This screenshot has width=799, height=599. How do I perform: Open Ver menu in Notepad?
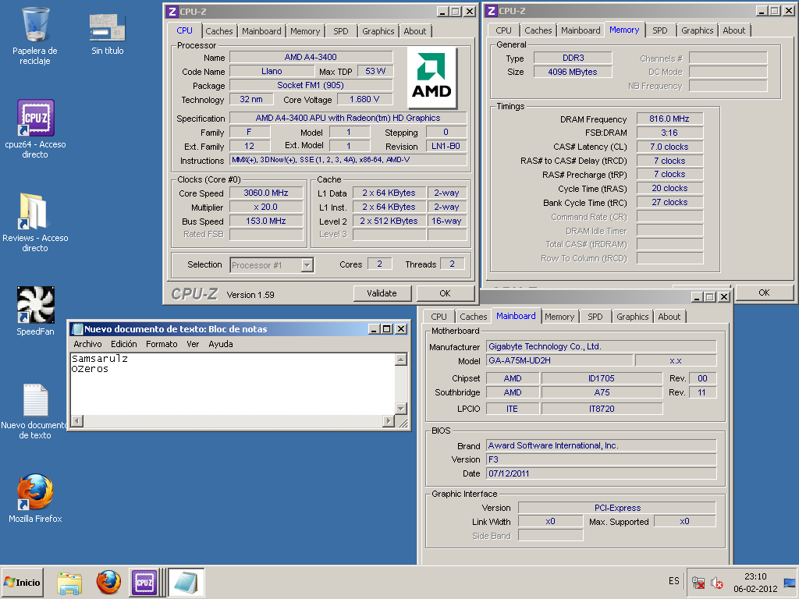click(193, 344)
